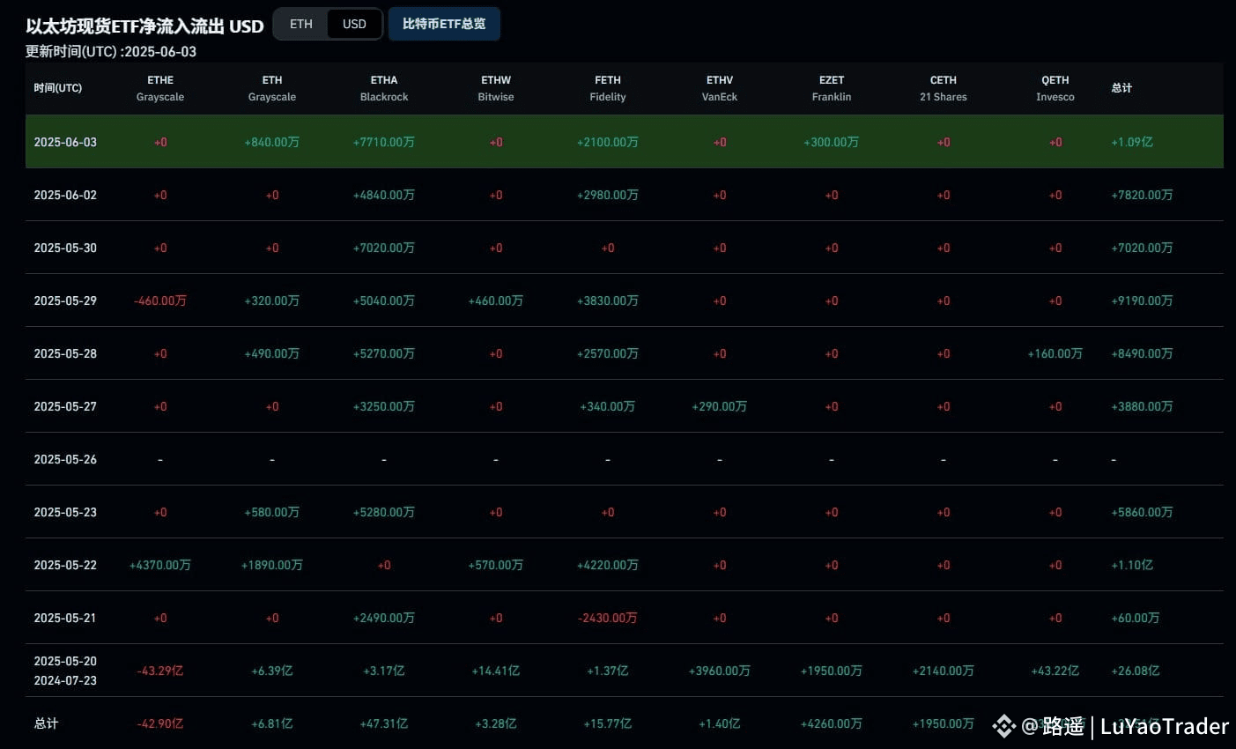Click +160.00万 Invesco value
Viewport: 1236px width, 749px height.
(1055, 353)
